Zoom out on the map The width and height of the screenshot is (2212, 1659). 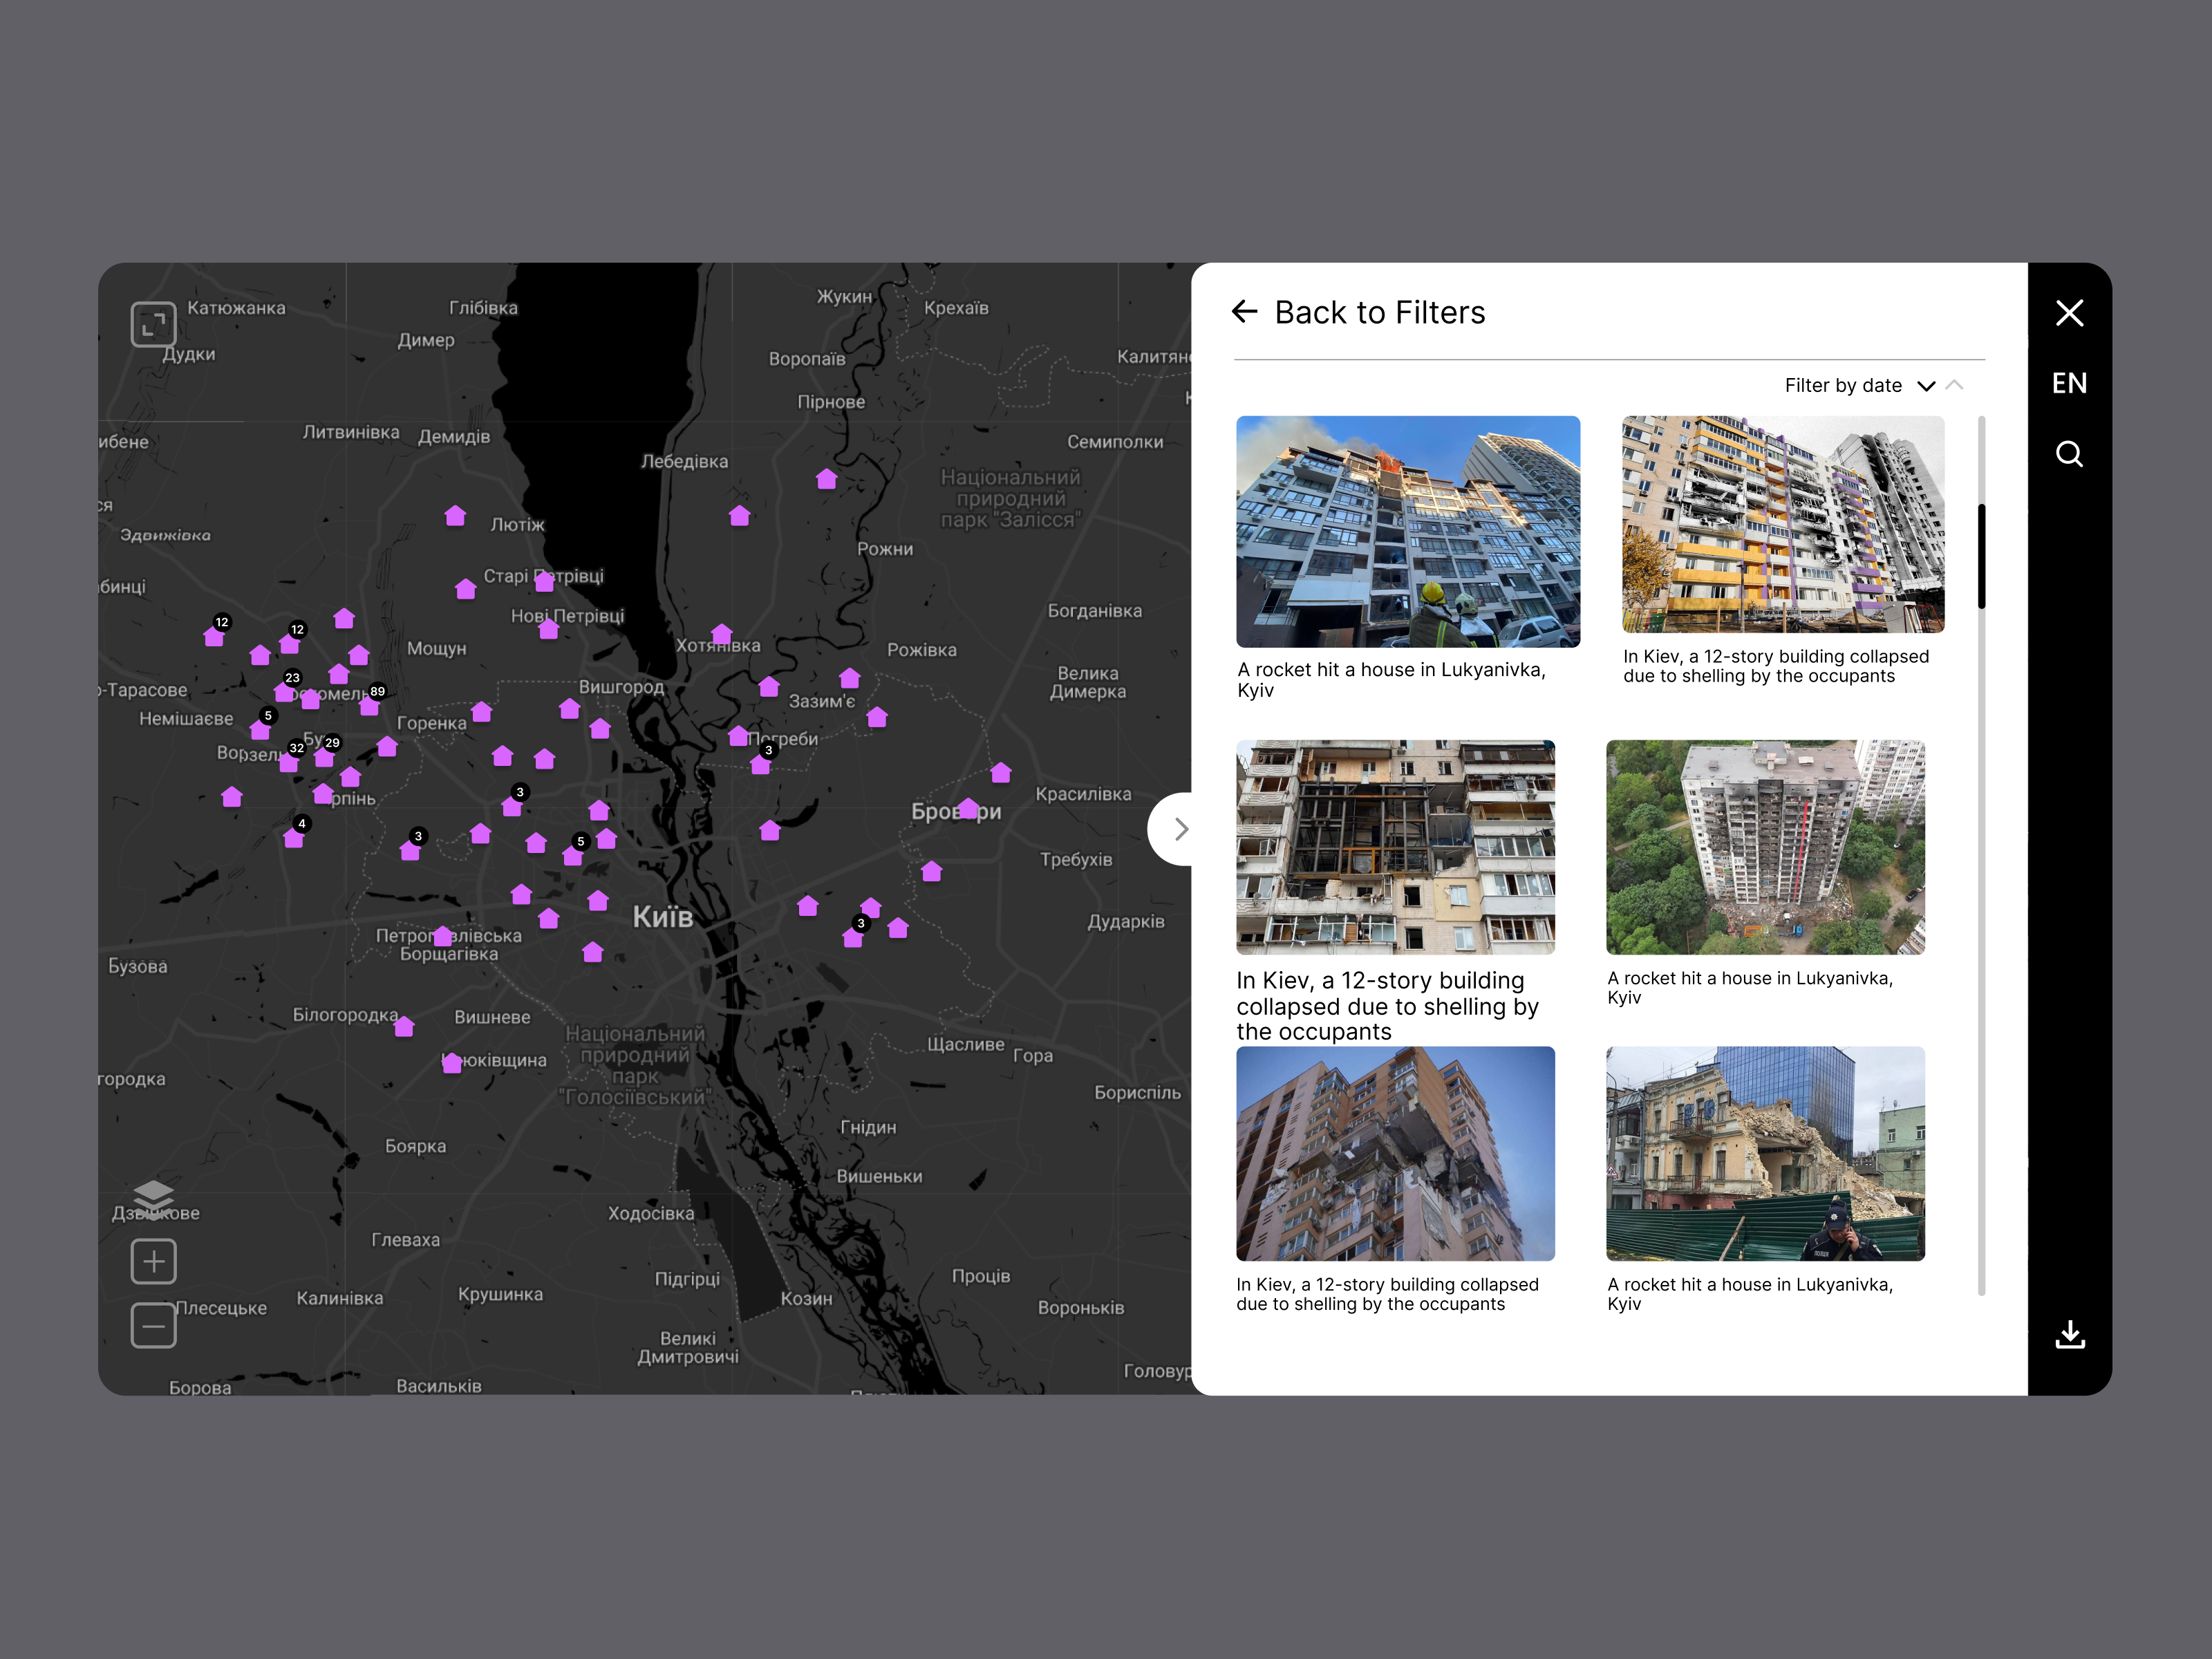(x=153, y=1325)
